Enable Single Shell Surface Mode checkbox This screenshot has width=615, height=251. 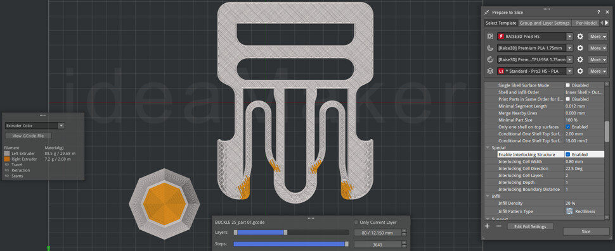tap(567, 85)
